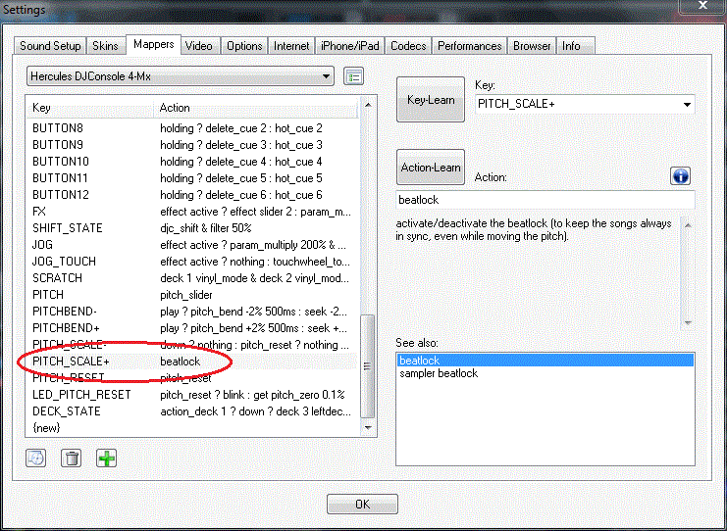The width and height of the screenshot is (727, 531).
Task: Click the reset mapping icon bottom left
Action: click(35, 459)
